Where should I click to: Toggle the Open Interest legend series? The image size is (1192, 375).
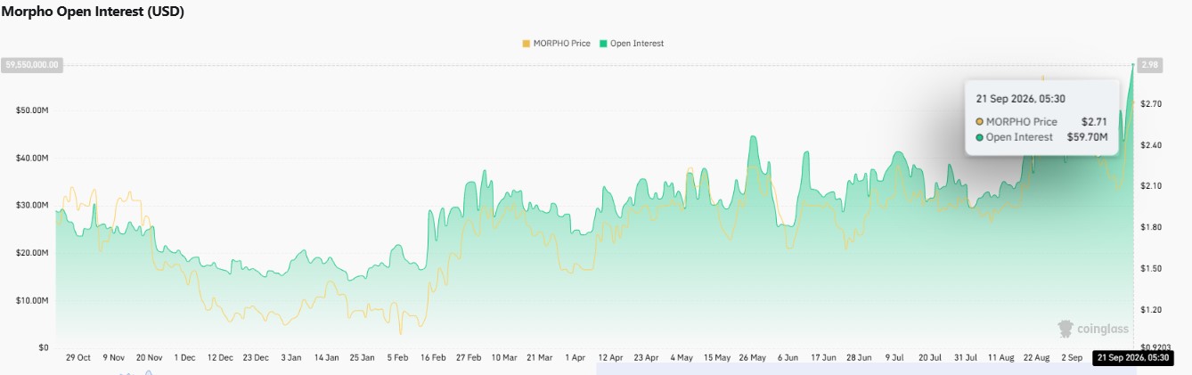(x=632, y=43)
